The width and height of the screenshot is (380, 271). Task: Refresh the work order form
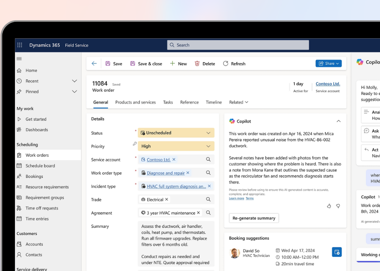point(234,63)
